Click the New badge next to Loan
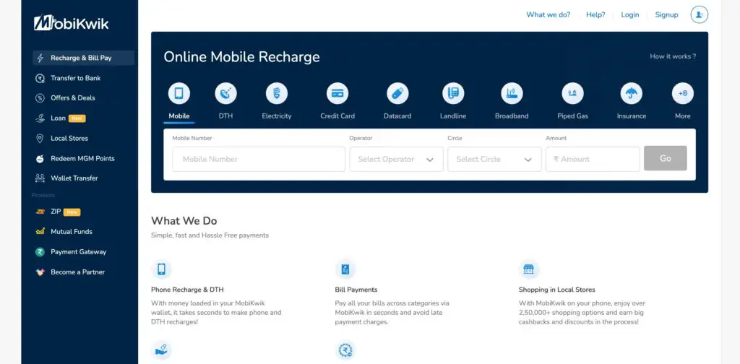Viewport: 740px width, 364px height. (x=77, y=118)
